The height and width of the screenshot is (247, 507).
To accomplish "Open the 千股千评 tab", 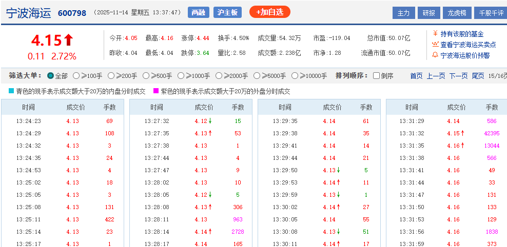I will tap(491, 13).
